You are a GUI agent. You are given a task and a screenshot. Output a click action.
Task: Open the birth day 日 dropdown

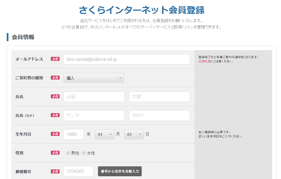pos(134,134)
